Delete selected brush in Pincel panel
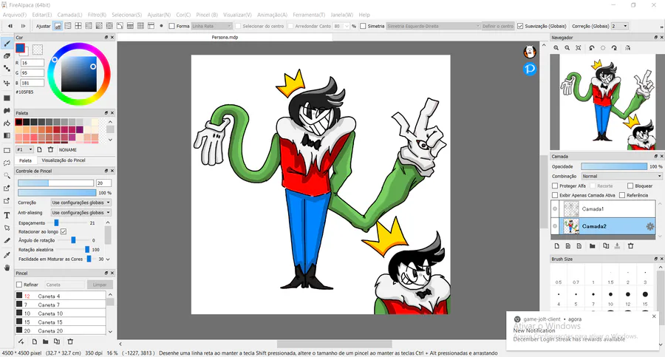Viewport: 665px width, 357px height. [70, 341]
